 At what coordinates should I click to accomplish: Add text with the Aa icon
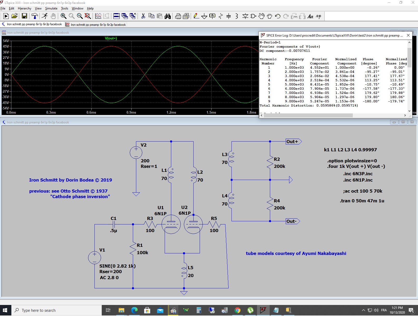310,16
